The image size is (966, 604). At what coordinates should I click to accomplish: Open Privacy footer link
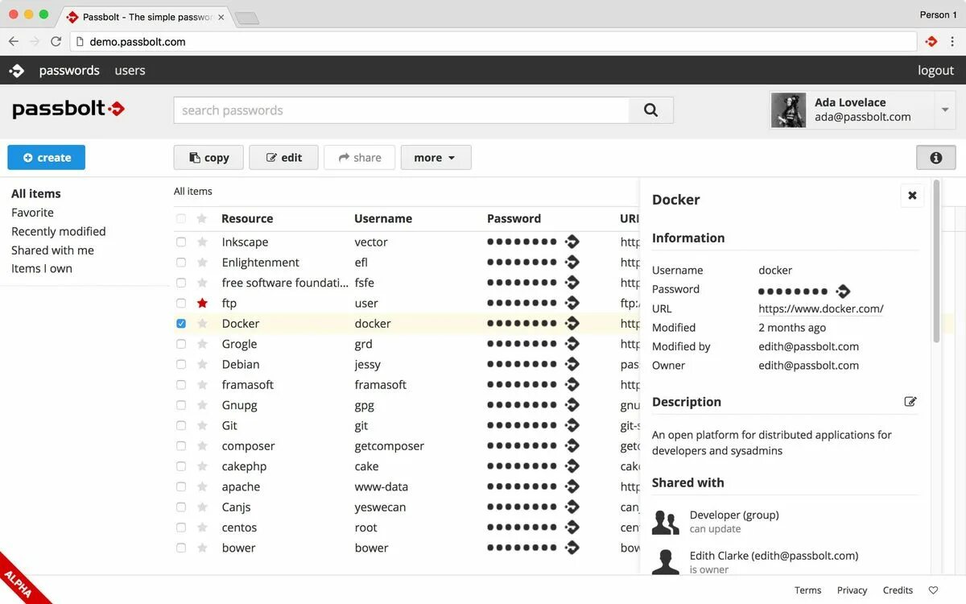point(852,590)
